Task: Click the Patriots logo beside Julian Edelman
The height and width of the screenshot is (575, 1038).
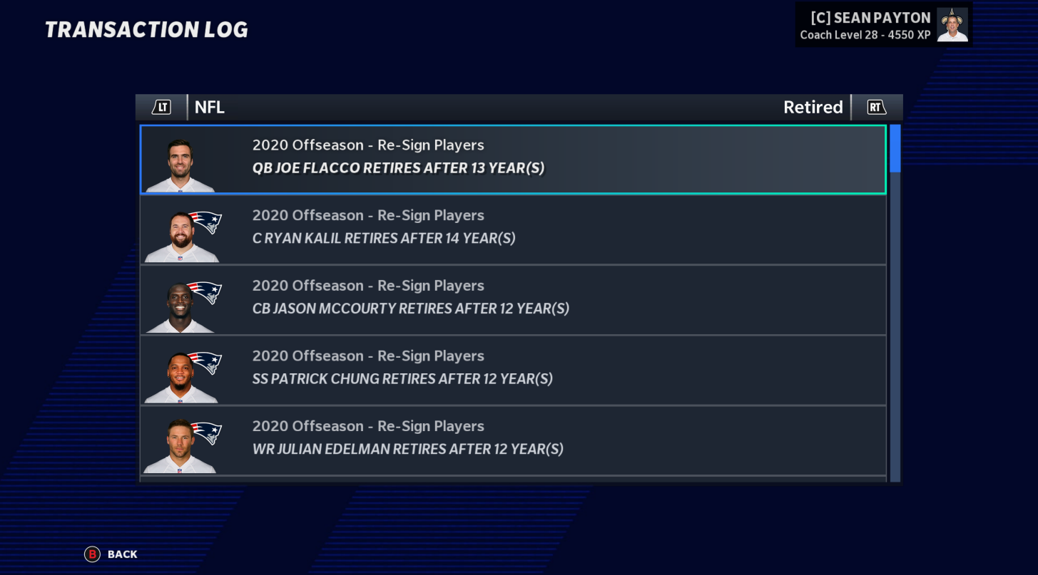Action: [206, 432]
